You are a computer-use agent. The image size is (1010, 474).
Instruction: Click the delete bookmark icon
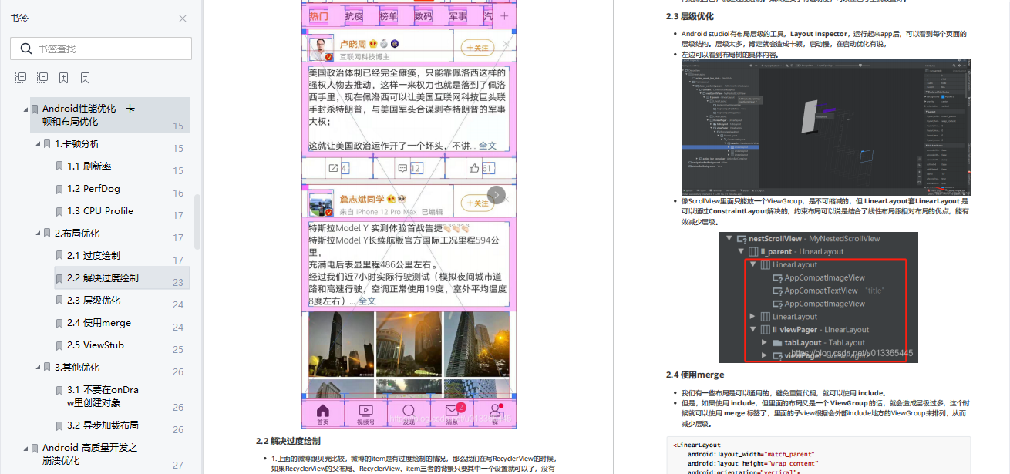point(86,78)
